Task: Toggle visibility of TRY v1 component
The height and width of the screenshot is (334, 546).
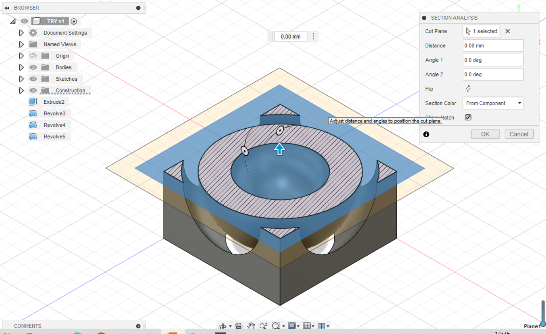Action: coord(25,21)
